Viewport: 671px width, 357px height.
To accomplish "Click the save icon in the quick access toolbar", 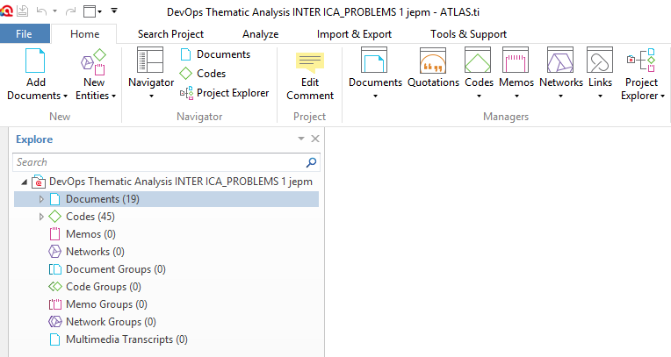I will pos(23,11).
